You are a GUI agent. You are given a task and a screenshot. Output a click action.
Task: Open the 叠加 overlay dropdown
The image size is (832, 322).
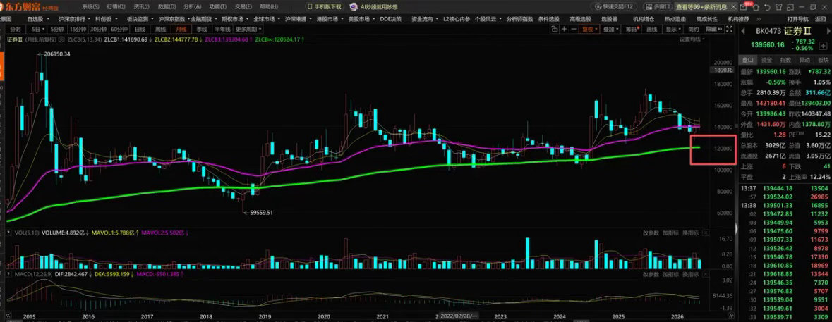click(610, 29)
